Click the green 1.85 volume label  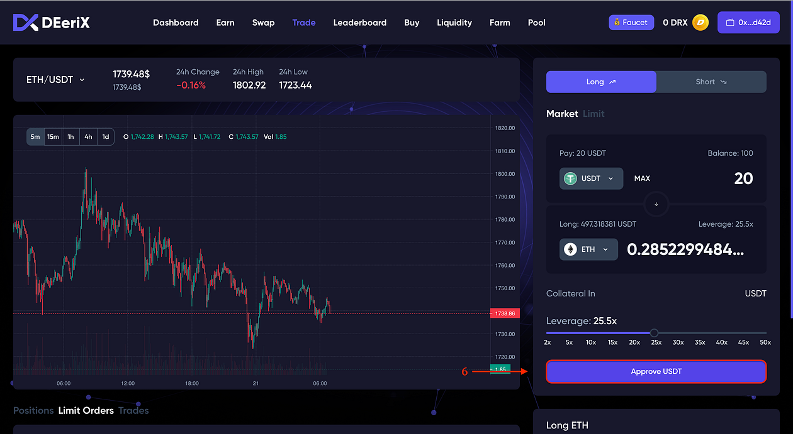click(x=500, y=369)
